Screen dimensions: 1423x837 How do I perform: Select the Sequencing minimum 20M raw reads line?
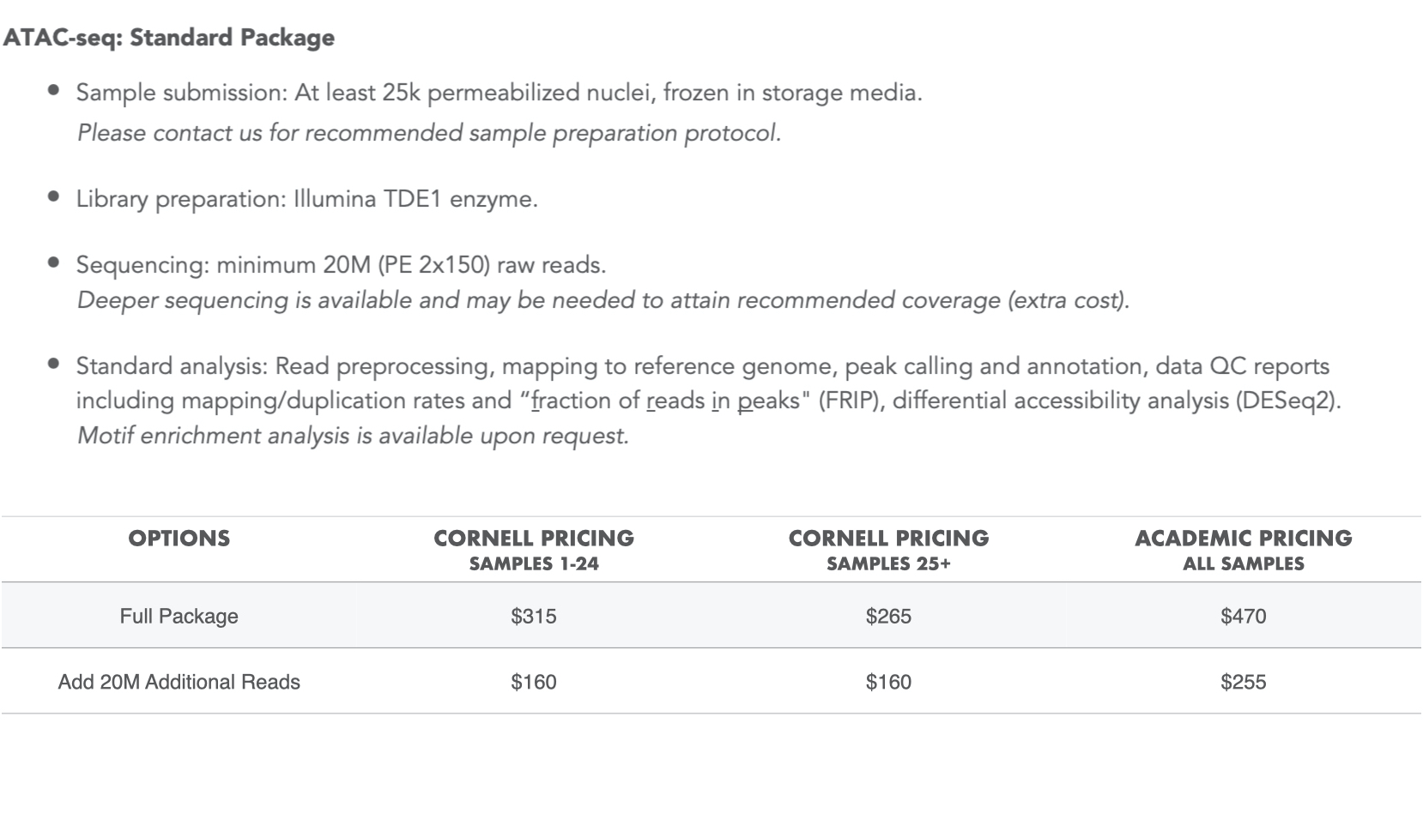341,265
